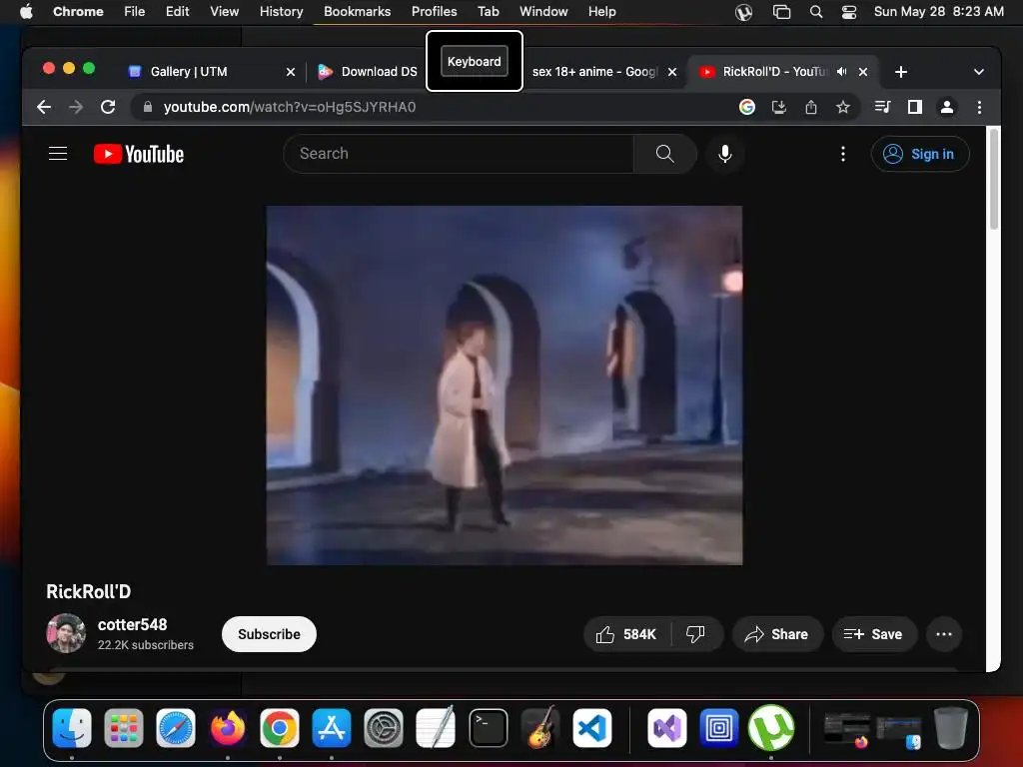Click the video player to pause
Viewport: 1023px width, 767px height.
504,385
